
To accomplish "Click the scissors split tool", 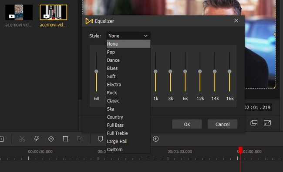I will pyautogui.click(x=22, y=139).
